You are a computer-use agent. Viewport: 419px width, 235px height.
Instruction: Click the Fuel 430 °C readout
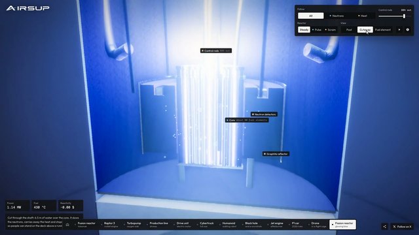(x=44, y=206)
